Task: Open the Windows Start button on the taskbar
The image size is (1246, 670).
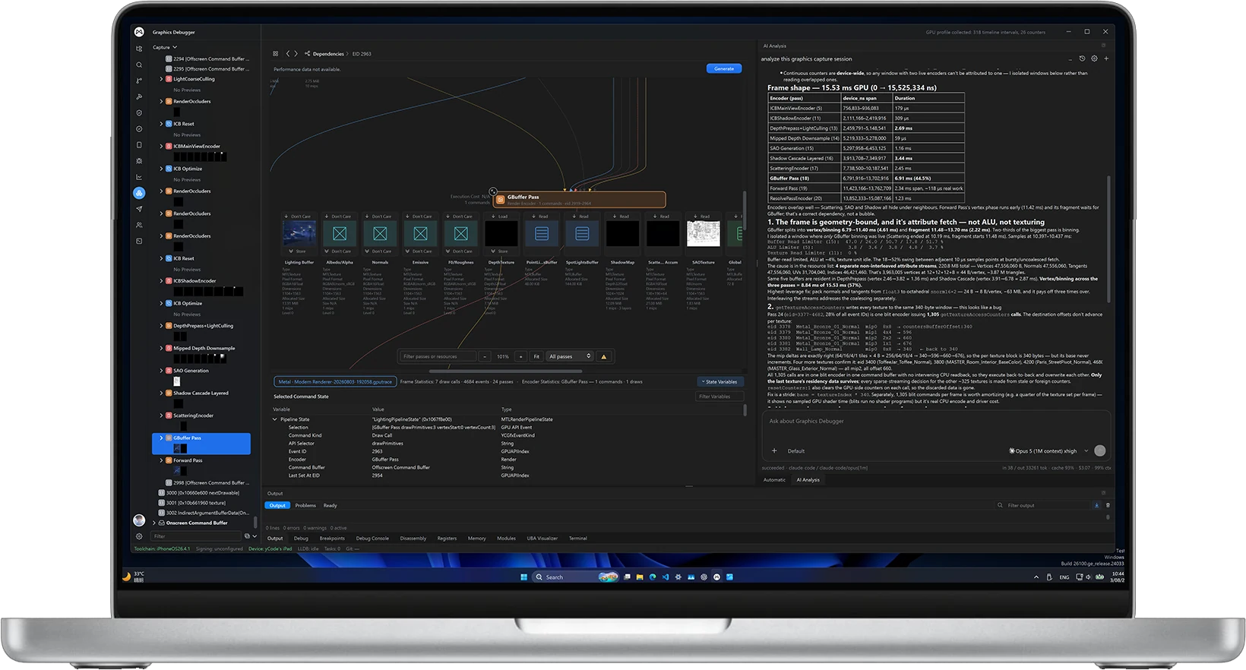Action: (x=523, y=577)
